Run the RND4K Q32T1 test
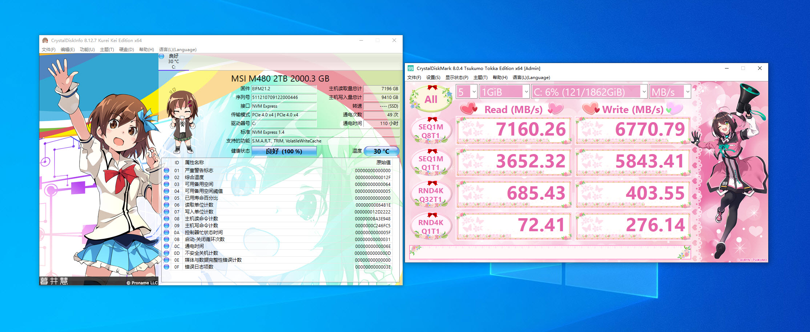This screenshot has height=332, width=810. pos(430,194)
